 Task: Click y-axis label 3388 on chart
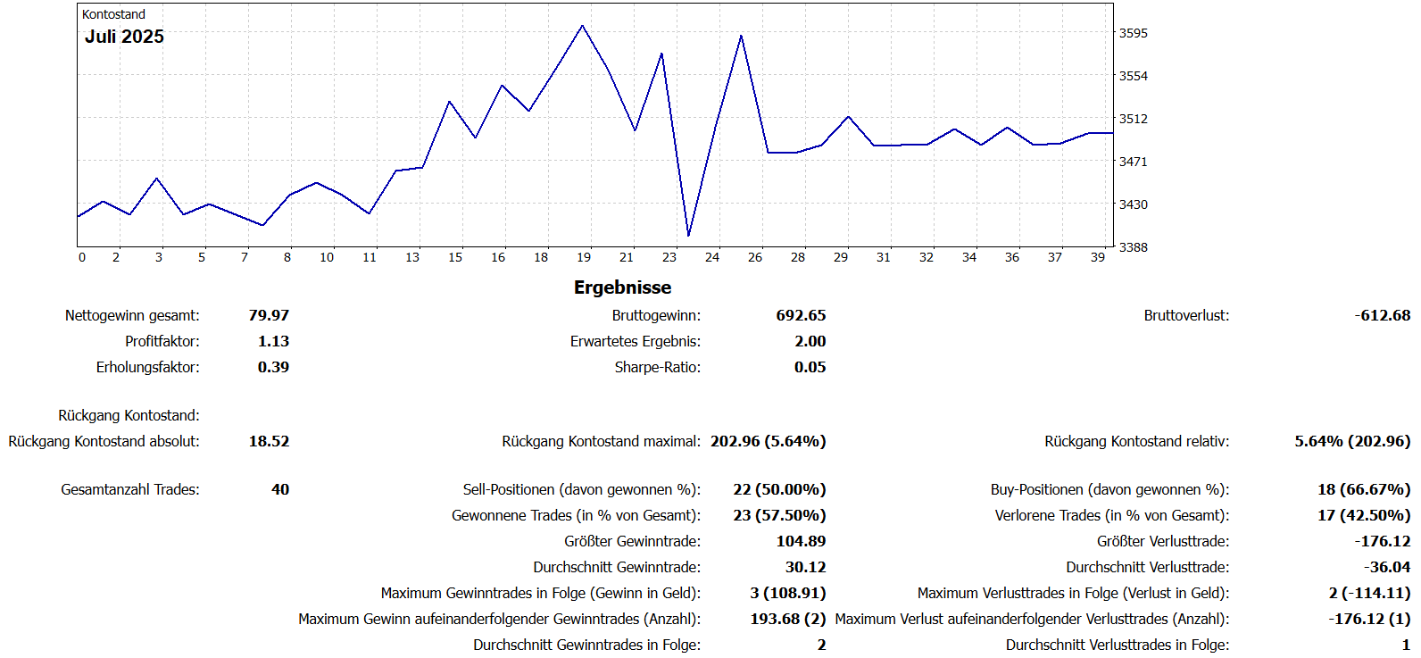pos(1134,247)
